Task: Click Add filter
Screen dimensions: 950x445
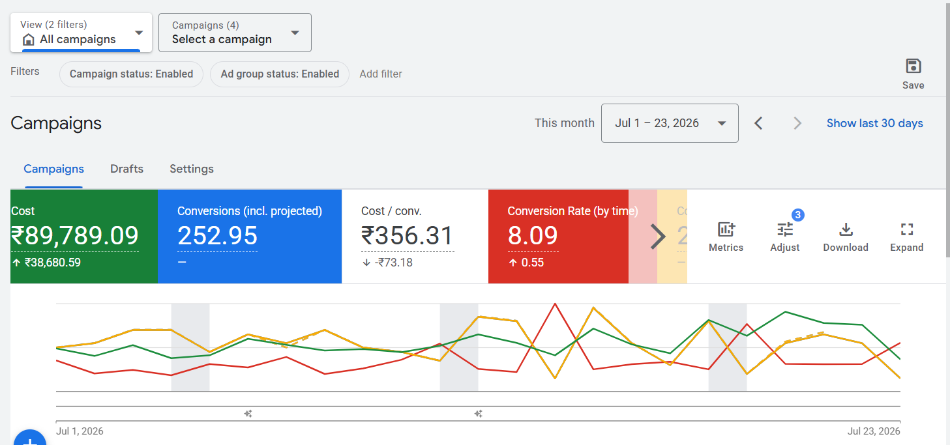Action: [381, 74]
